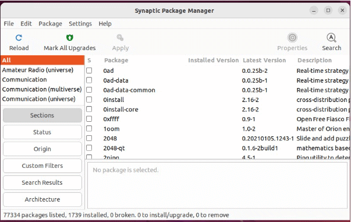Viewport: 351px width, 222px height.
Task: Open the Package menu
Action: 51,23
